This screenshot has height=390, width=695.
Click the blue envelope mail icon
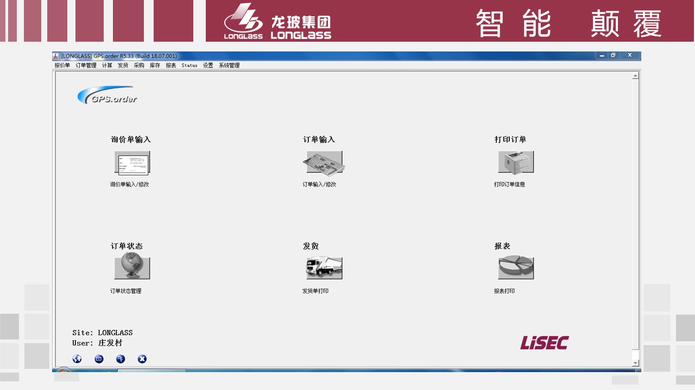point(99,359)
